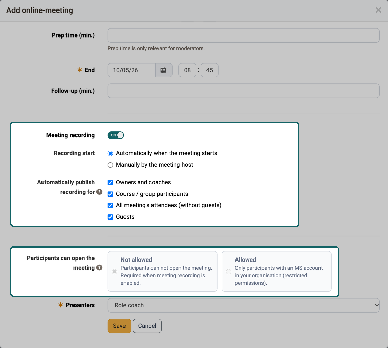Save the online meeting
Viewport: 388px width, 348px height.
pyautogui.click(x=119, y=326)
